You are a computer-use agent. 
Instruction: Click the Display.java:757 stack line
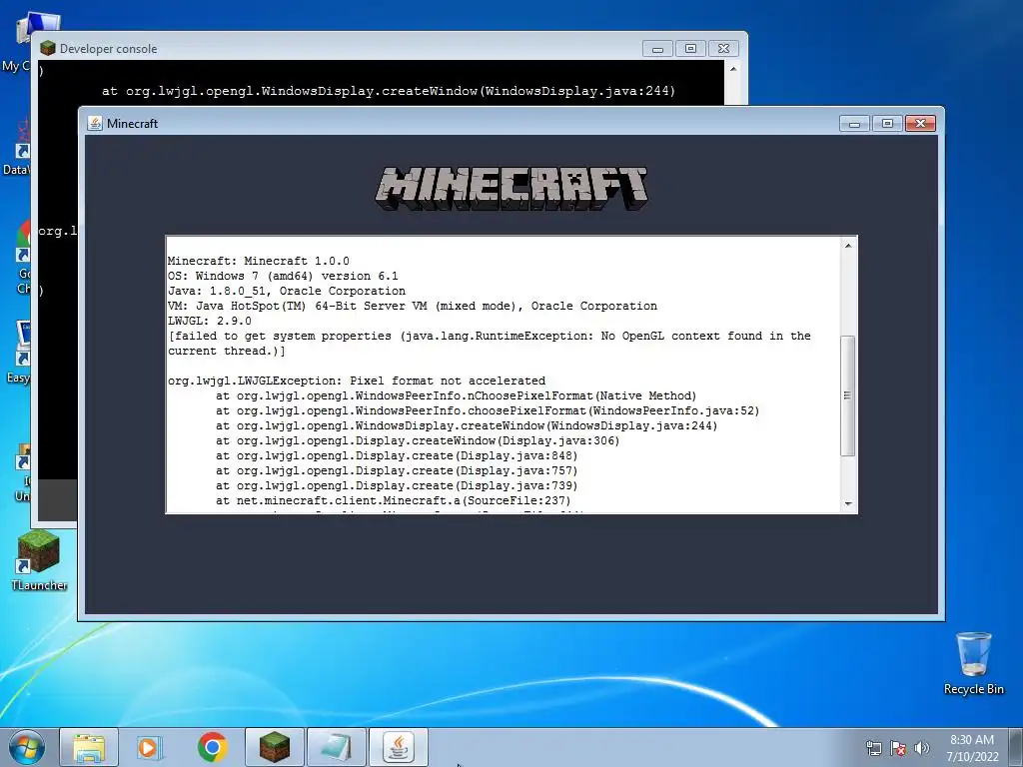click(x=397, y=471)
